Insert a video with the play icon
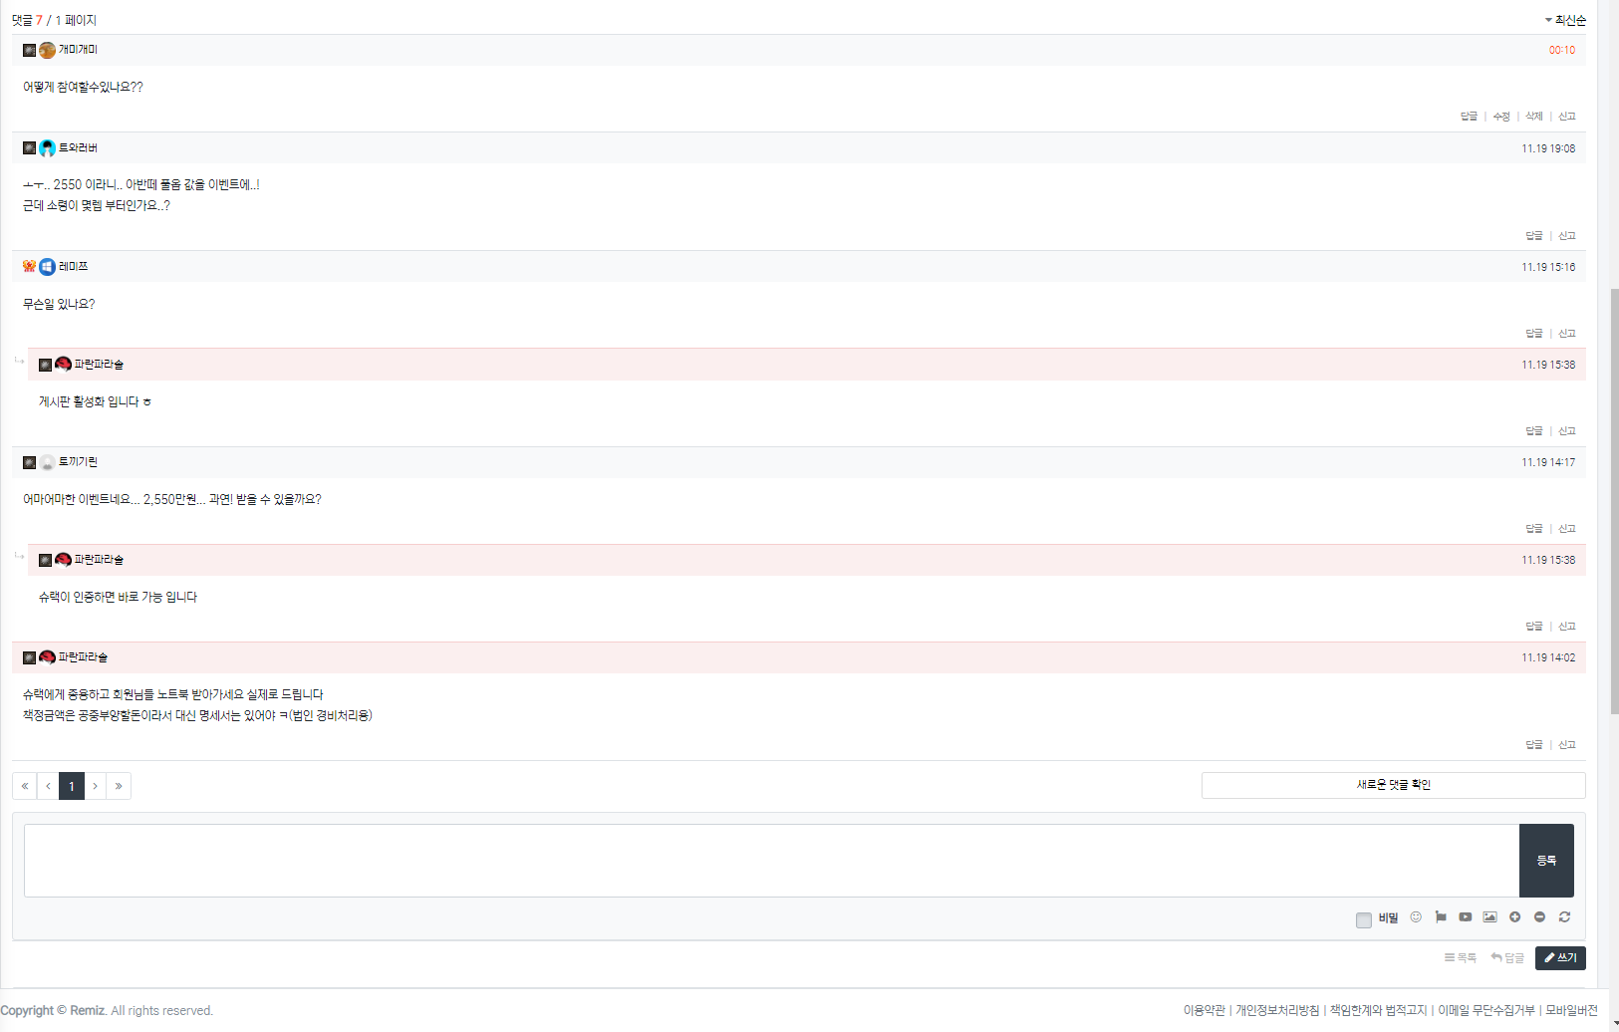This screenshot has width=1619, height=1032. point(1466,917)
